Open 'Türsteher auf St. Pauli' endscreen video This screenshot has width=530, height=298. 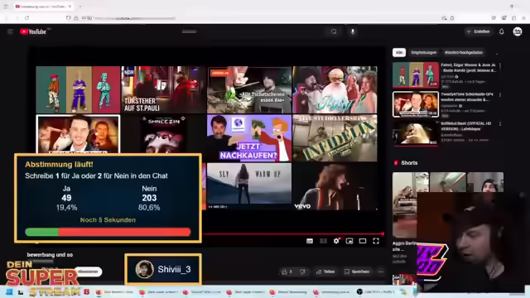tap(163, 89)
